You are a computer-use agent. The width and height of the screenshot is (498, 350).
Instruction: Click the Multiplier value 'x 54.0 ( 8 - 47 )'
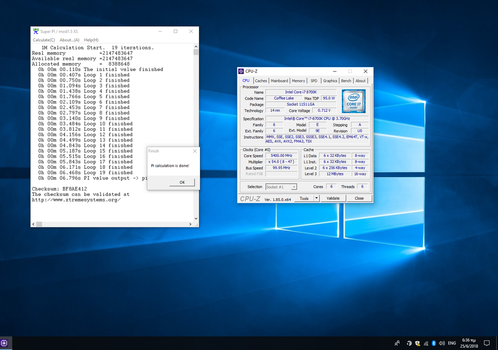[x=282, y=162]
